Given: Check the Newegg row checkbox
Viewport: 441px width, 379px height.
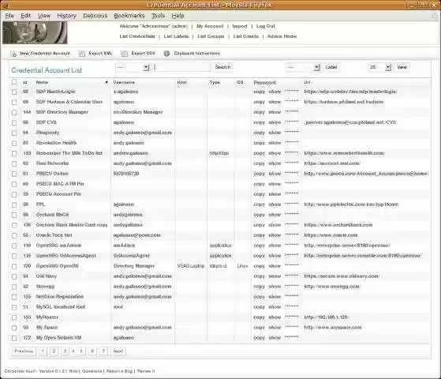Looking at the screenshot, I should click(14, 287).
